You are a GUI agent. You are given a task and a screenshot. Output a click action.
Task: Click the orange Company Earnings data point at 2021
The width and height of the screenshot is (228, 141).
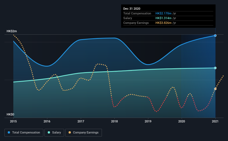click(215, 89)
